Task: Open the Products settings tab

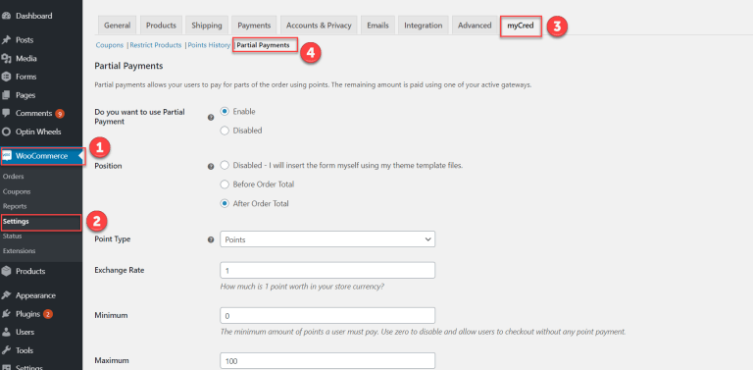Action: pos(162,26)
